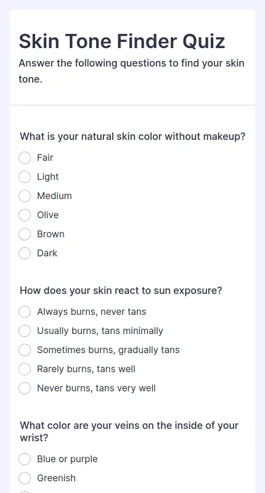265x493 pixels.
Task: Choose the Dark skin color option
Action: [x=25, y=253]
